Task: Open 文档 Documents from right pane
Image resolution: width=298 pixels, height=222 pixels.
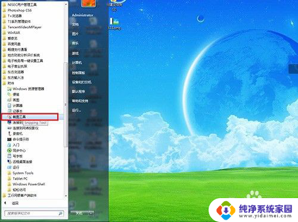Action: tap(75, 24)
